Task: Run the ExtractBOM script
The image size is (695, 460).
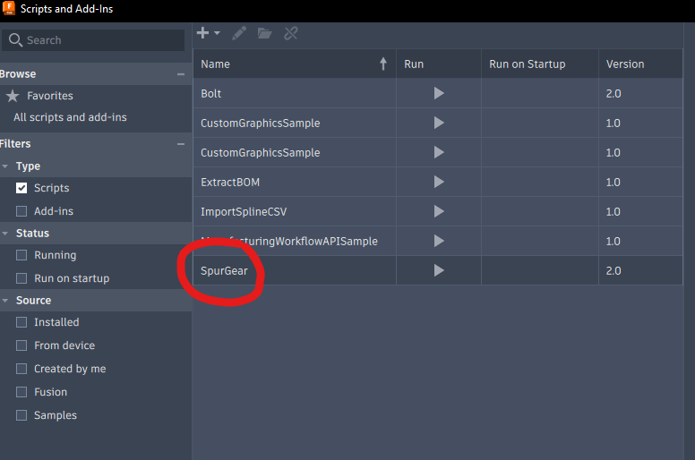Action: pyautogui.click(x=439, y=182)
